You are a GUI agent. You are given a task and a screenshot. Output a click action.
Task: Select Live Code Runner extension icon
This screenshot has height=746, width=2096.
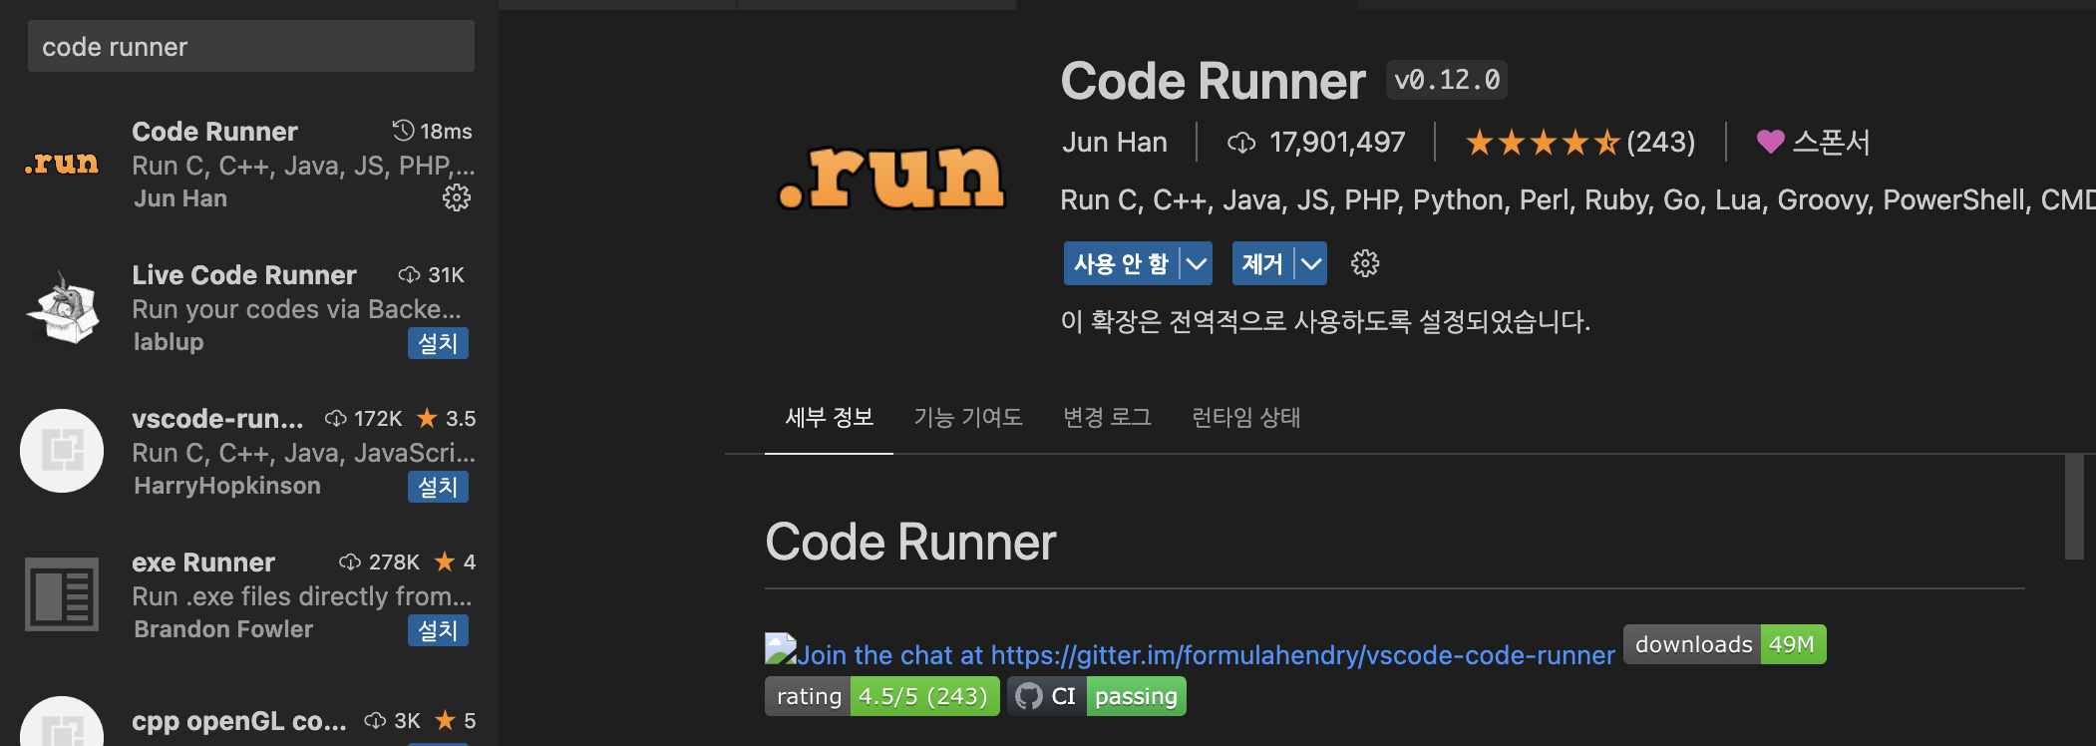click(62, 307)
